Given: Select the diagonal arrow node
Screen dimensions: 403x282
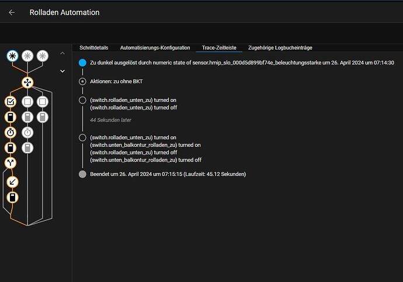Looking at the screenshot, I should [x=12, y=182].
